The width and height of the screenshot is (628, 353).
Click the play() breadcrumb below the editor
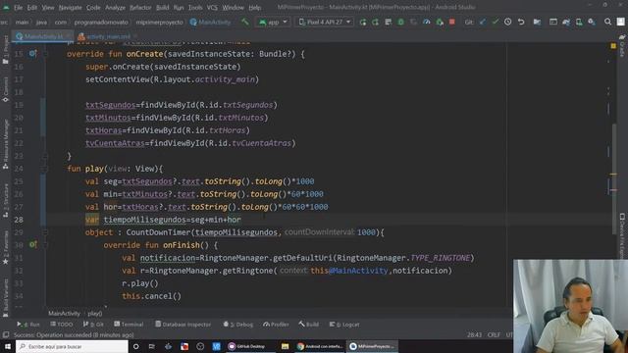(x=95, y=314)
